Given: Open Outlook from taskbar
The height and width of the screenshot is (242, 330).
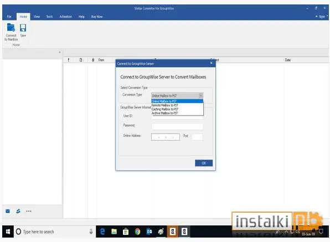Looking at the screenshot, I should coord(149,231).
